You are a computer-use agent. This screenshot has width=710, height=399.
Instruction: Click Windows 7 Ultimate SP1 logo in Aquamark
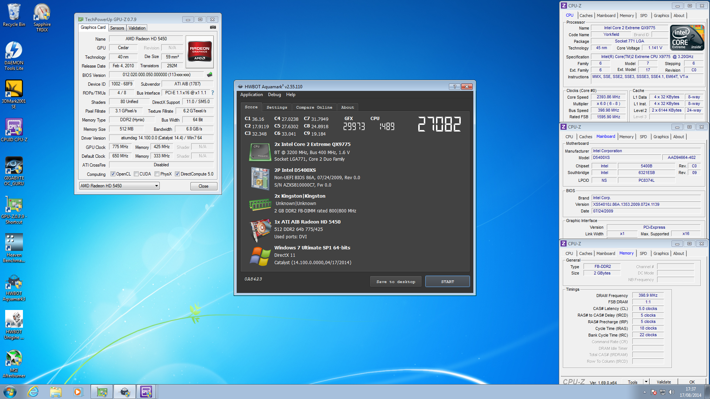coord(260,256)
